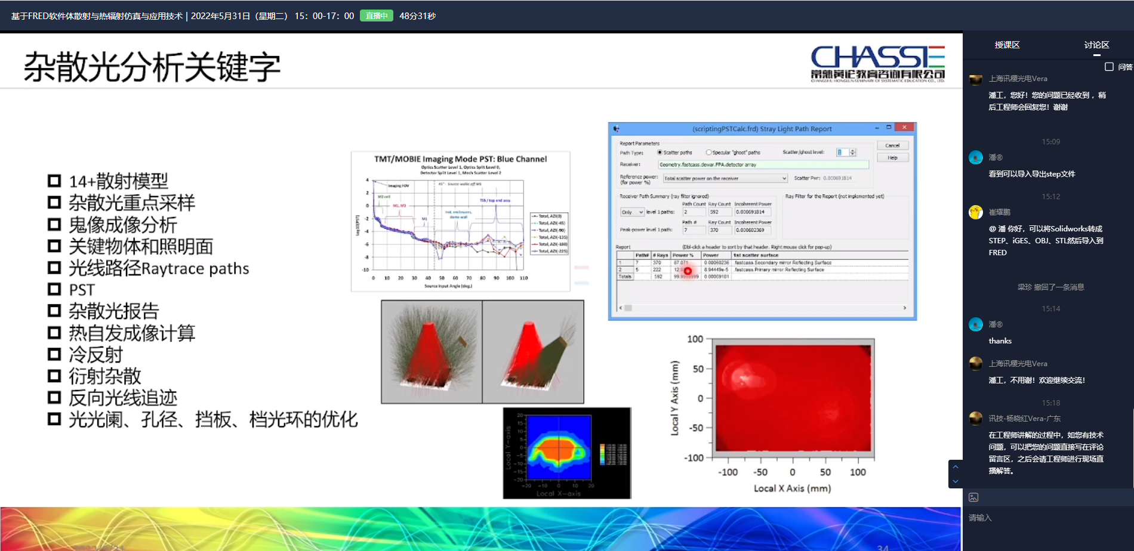Click 潘's avatar on step file message
The image size is (1134, 551).
tap(976, 157)
